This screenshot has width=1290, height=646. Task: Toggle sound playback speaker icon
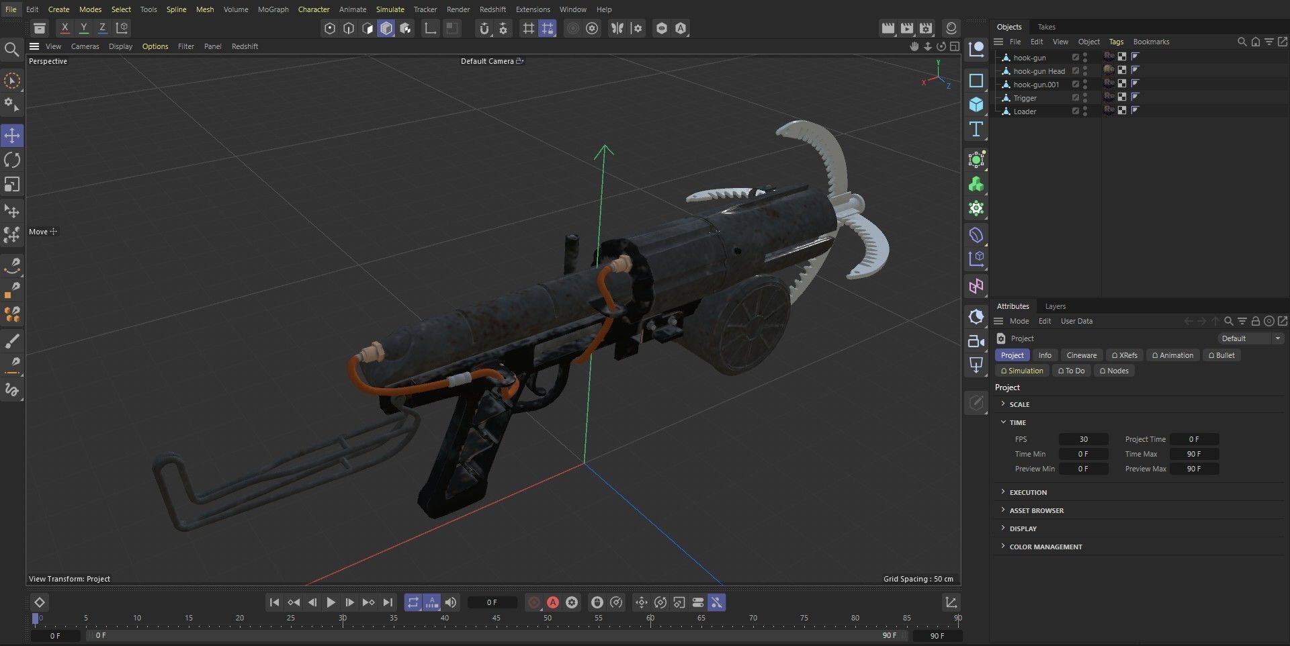click(451, 602)
